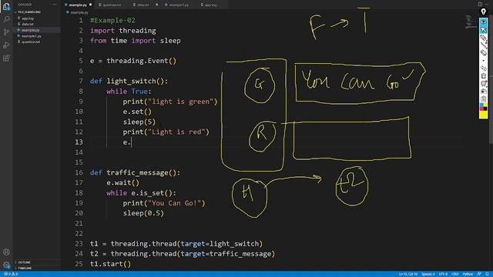Open the Run and Debug view
Image resolution: width=493 pixels, height=277 pixels.
coord(6,45)
